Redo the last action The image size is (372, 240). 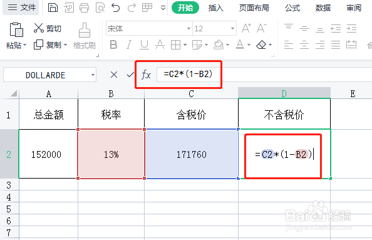[x=132, y=8]
